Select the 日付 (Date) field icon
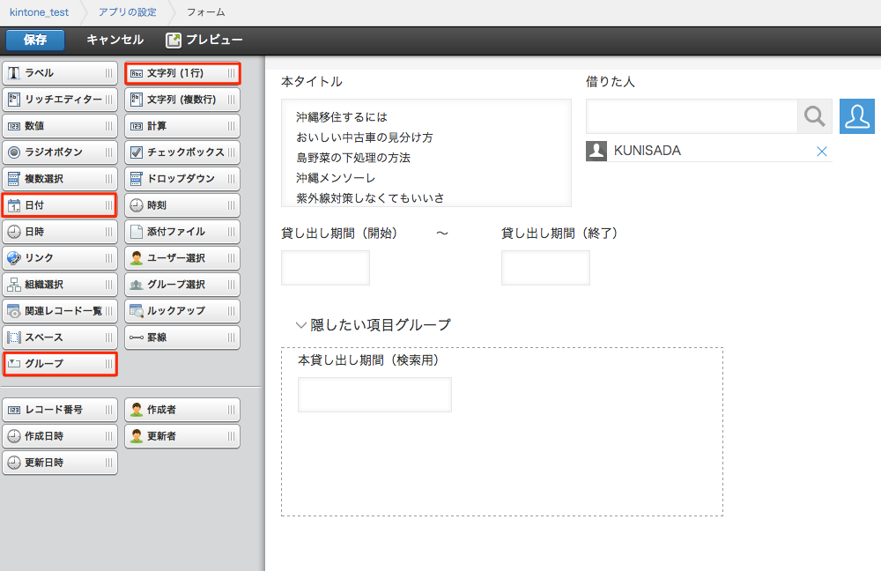The image size is (881, 571). 59,205
